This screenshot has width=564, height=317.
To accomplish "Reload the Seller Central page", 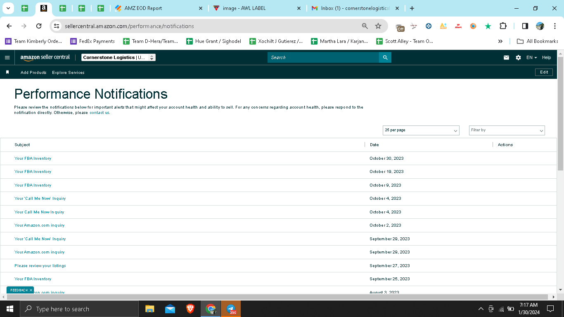I will [x=39, y=26].
